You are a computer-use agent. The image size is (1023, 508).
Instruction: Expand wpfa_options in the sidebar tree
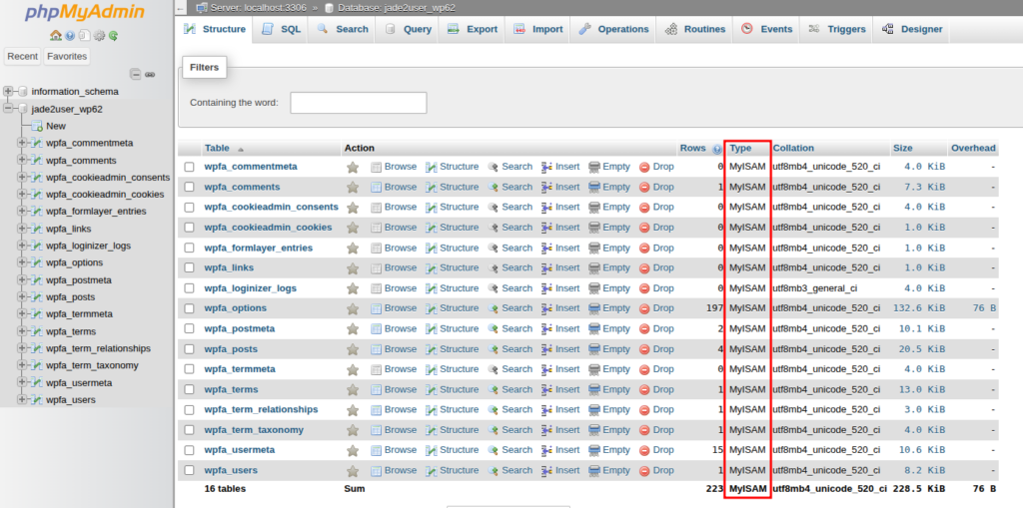pyautogui.click(x=22, y=262)
